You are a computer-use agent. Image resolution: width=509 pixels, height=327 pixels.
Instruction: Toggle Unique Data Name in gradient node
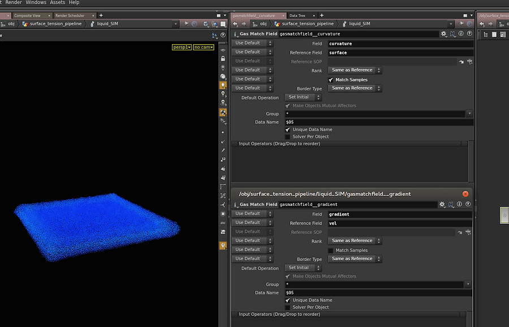tap(288, 300)
